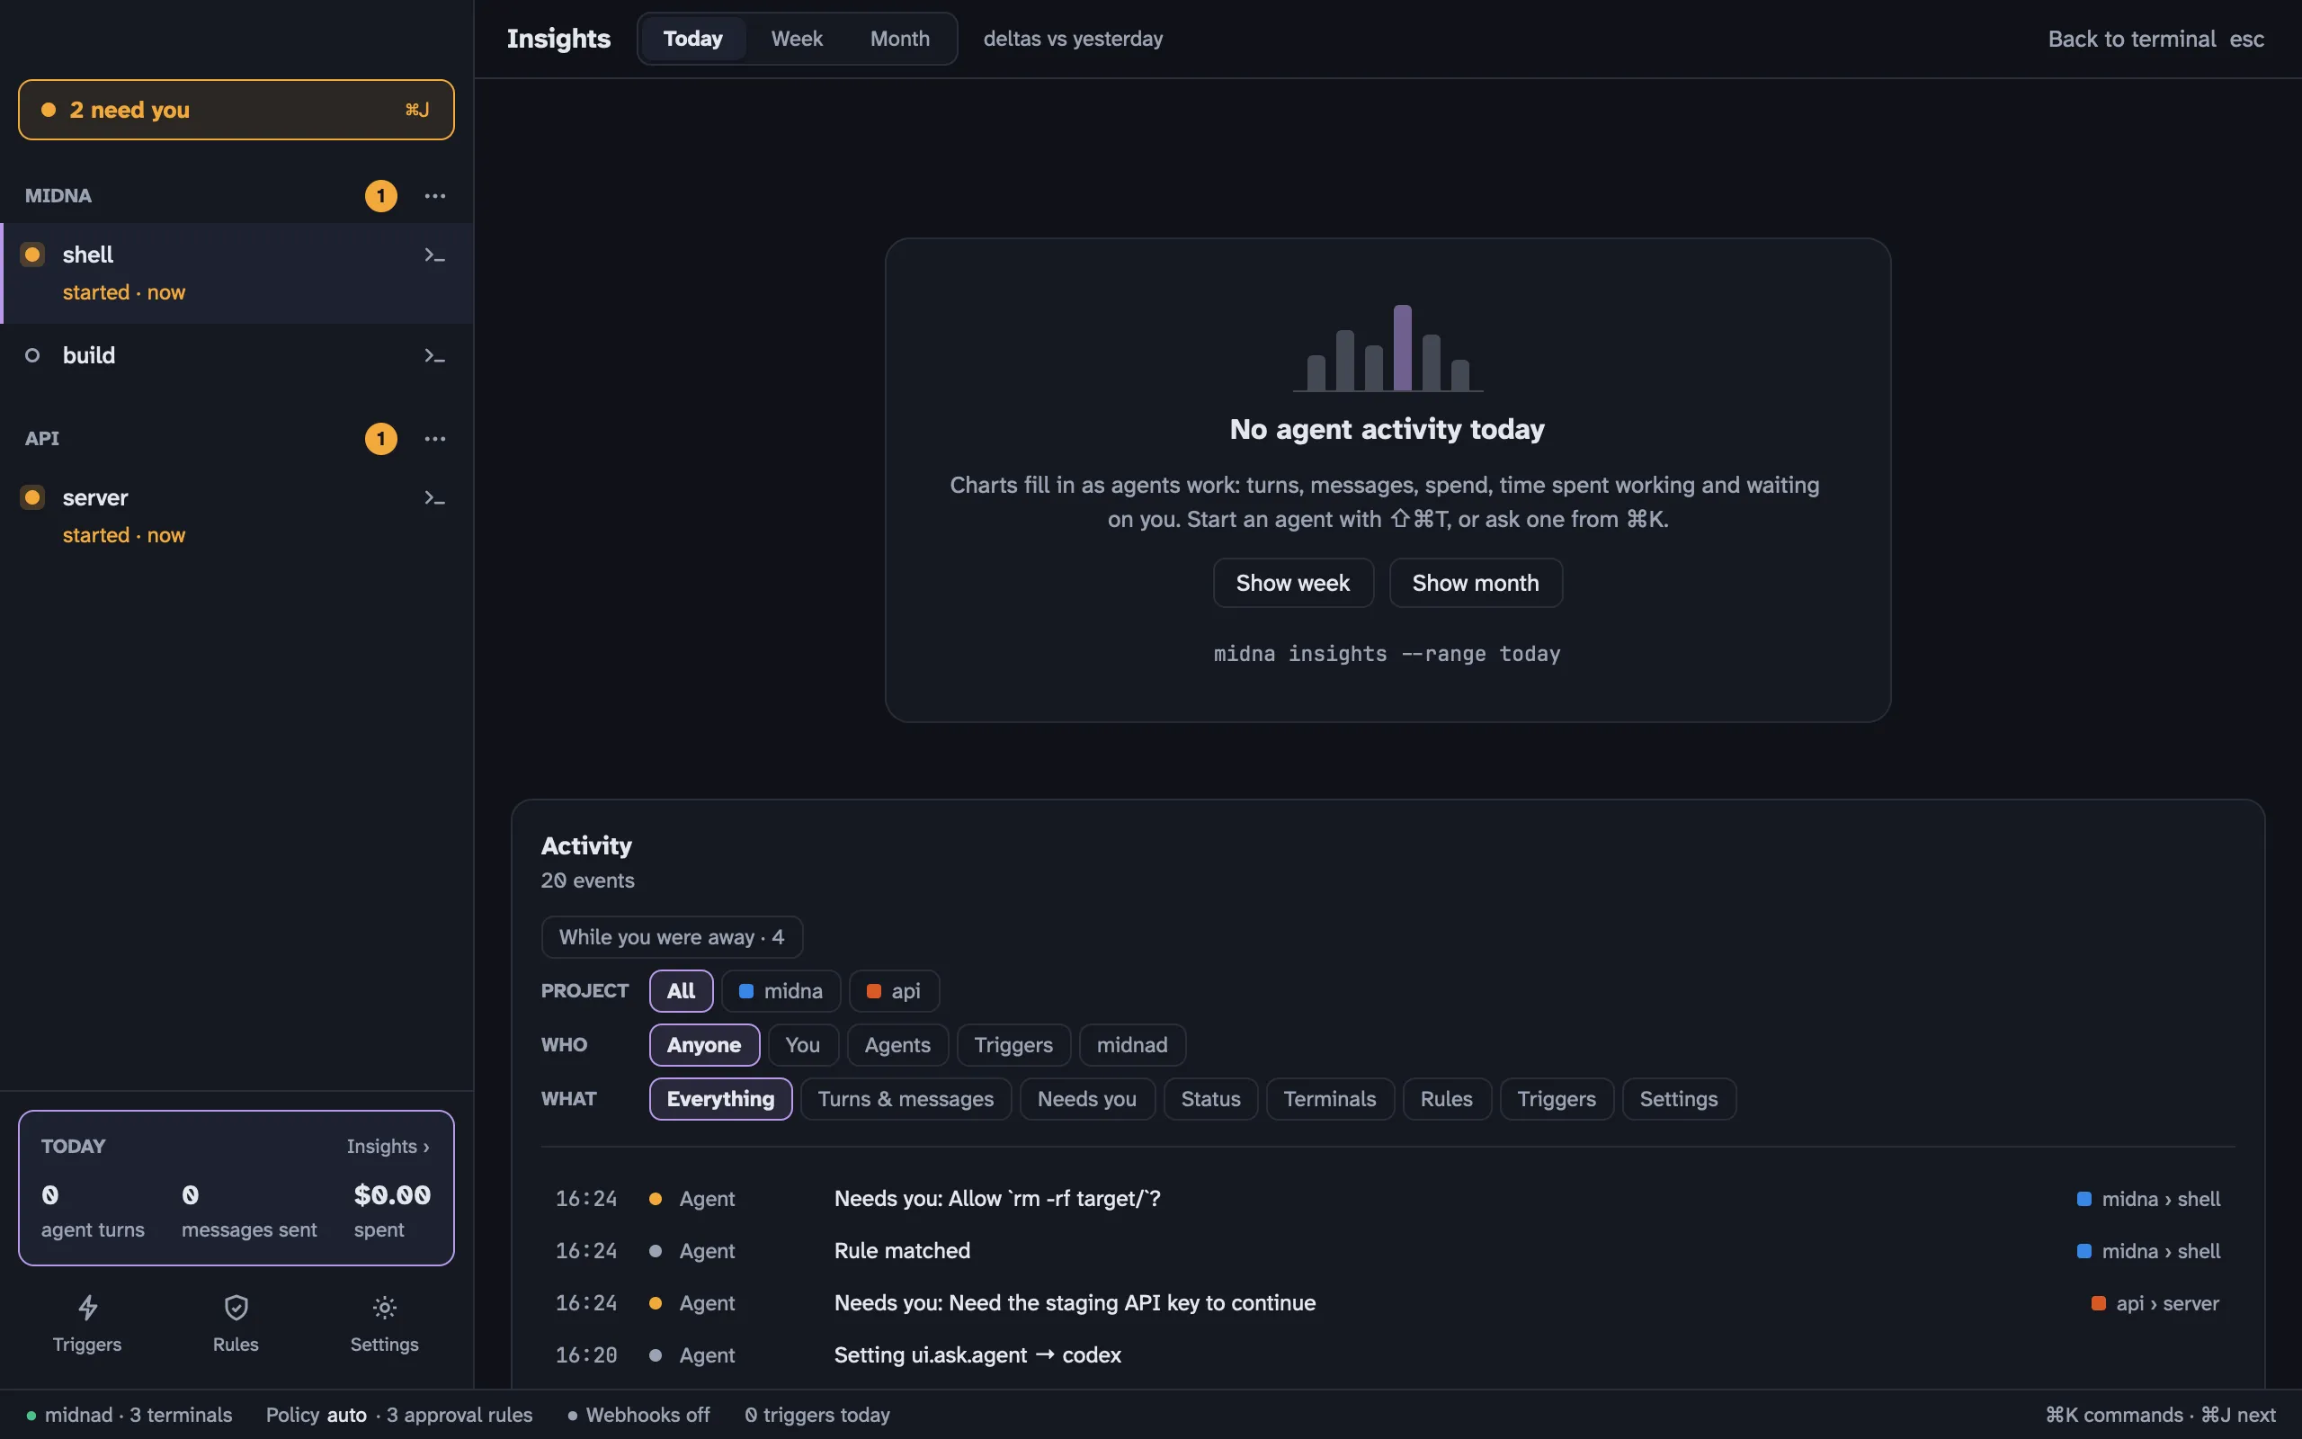Filter who by Agents
This screenshot has height=1439, width=2302.
[897, 1045]
